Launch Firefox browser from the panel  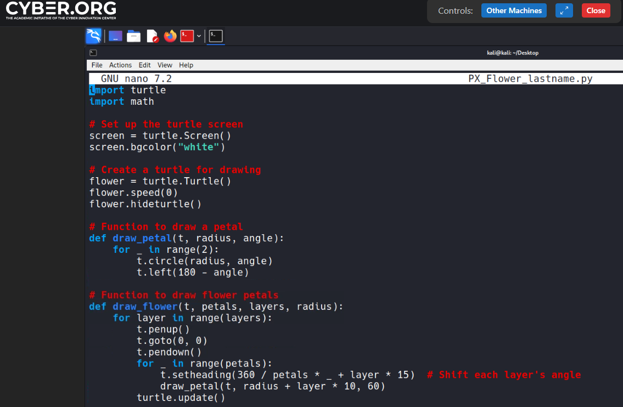(x=170, y=36)
